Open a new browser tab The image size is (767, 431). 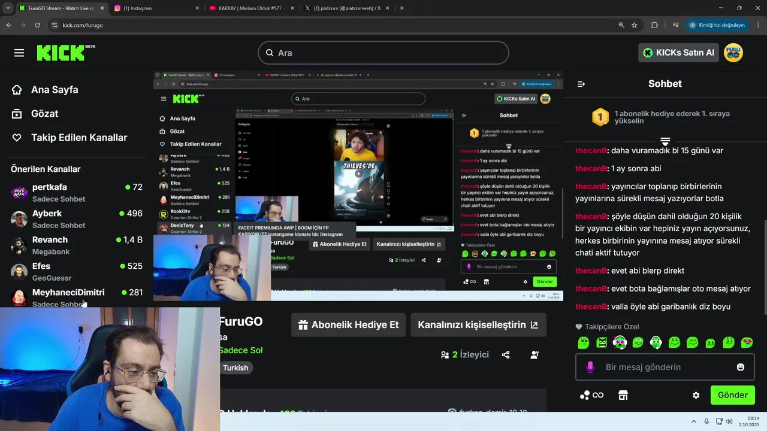[x=401, y=8]
